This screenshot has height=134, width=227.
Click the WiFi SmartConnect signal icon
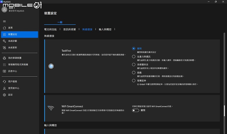pos(51,108)
